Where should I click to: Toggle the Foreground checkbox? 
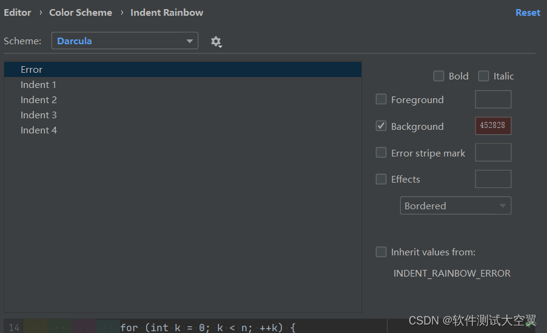(x=381, y=99)
